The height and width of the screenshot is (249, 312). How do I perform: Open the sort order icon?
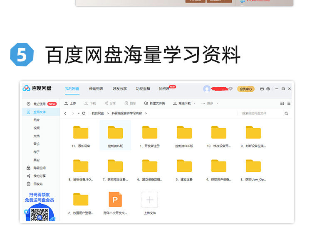pos(282,103)
